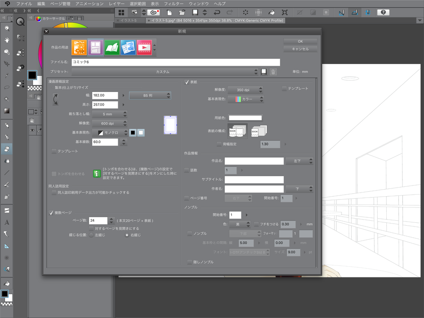Click the black drawing color swatch beside モノクロ

pyautogui.click(x=133, y=132)
